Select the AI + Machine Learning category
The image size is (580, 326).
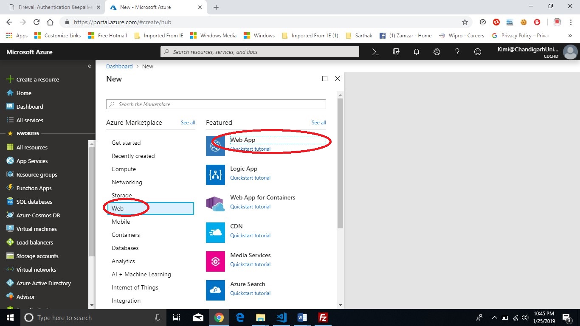point(141,274)
